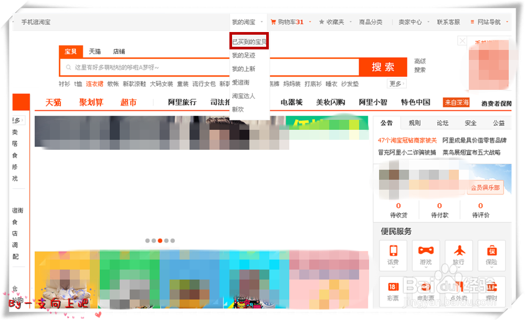Expand the 购物车 dropdown arrow
This screenshot has width=525, height=320.
(310, 22)
